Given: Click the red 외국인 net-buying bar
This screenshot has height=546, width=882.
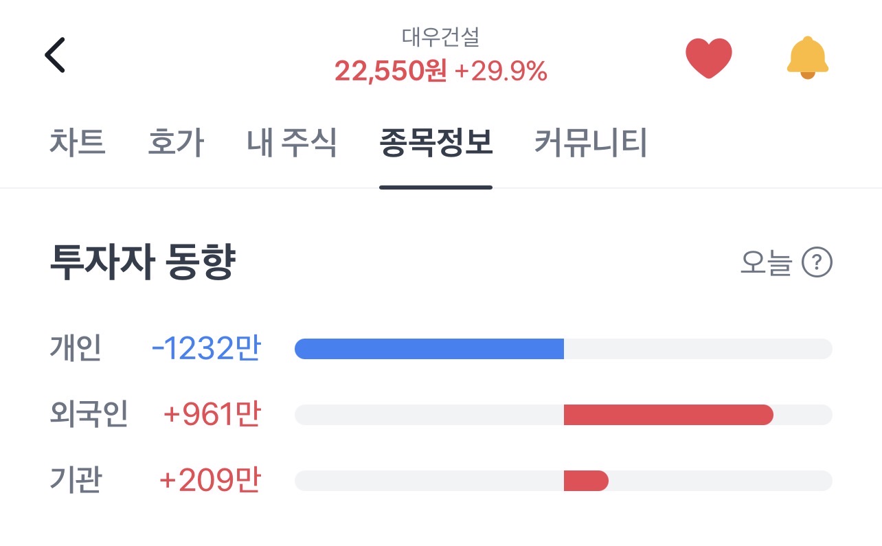Looking at the screenshot, I should point(668,415).
